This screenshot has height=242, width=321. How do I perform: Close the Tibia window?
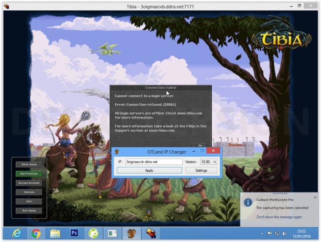click(311, 6)
